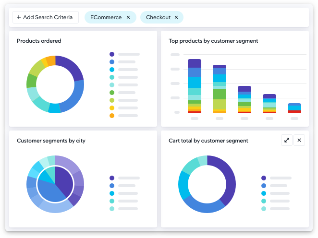Click the purple legend dot in Customer segments by city
318x238 pixels.
(112, 178)
